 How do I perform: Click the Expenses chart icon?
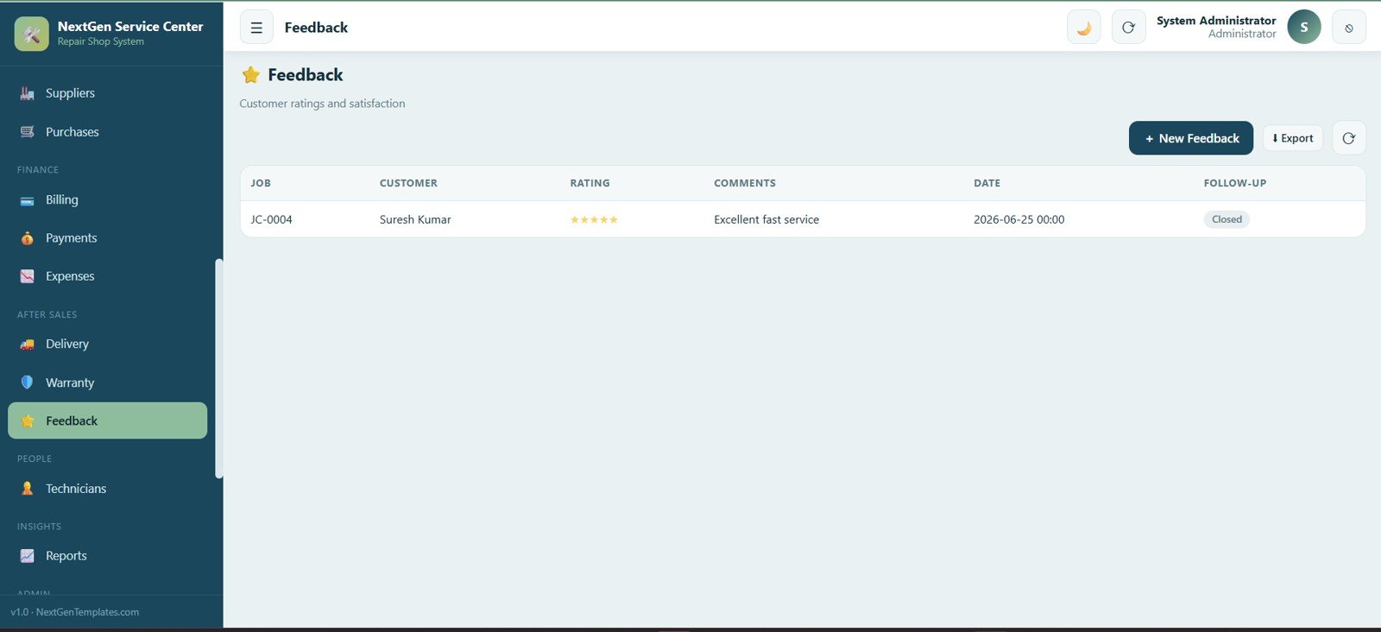tap(28, 276)
